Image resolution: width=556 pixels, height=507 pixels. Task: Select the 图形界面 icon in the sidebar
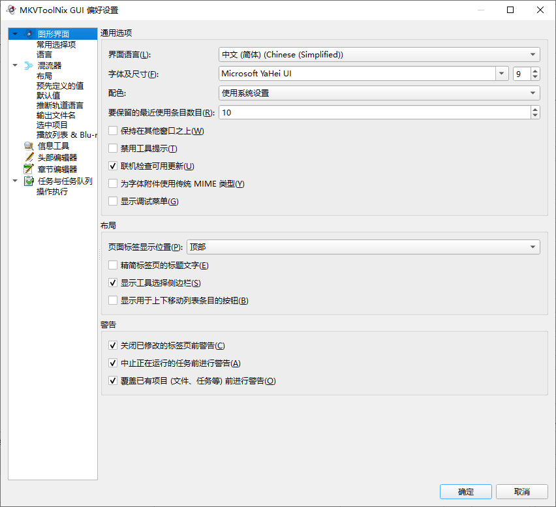28,33
